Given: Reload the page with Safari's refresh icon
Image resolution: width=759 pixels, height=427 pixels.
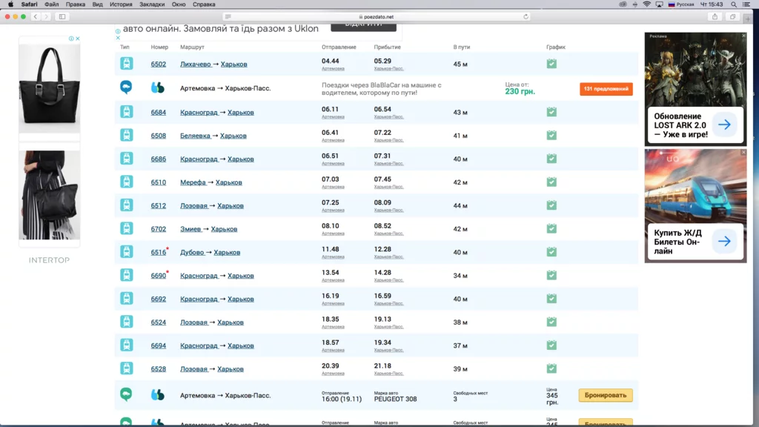Looking at the screenshot, I should pos(526,16).
